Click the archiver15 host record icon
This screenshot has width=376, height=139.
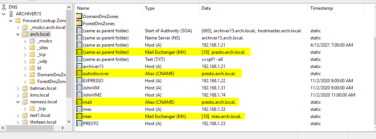pyautogui.click(x=79, y=66)
